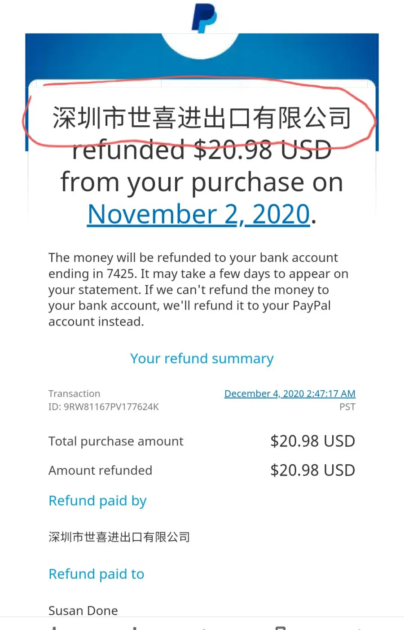Click the Transaction label text
The image size is (404, 630).
tap(74, 393)
